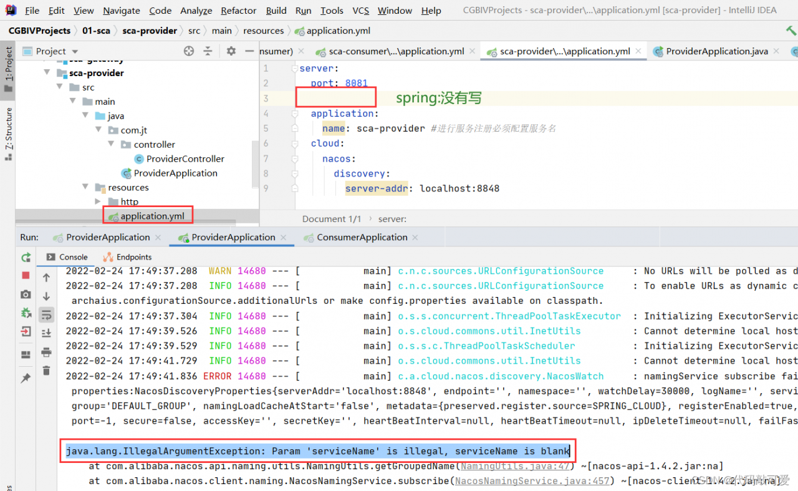Print console output with printer icon
The width and height of the screenshot is (798, 491).
point(46,352)
